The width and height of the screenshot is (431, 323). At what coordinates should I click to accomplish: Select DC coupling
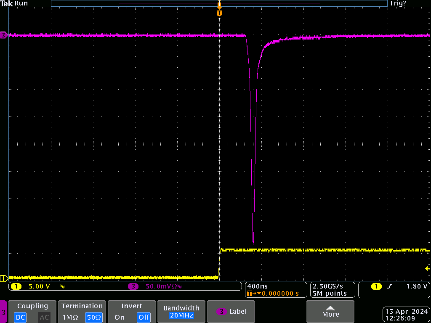20,317
